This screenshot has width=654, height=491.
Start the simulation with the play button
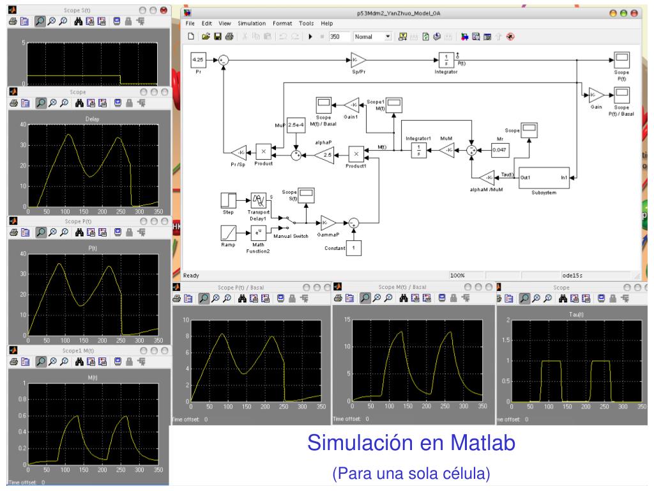pos(310,36)
